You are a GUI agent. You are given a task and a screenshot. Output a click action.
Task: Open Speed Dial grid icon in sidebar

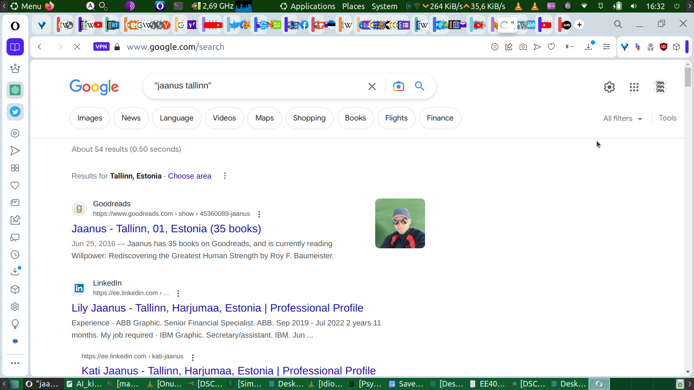15,168
